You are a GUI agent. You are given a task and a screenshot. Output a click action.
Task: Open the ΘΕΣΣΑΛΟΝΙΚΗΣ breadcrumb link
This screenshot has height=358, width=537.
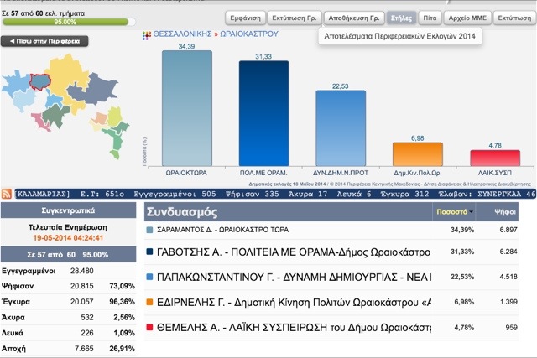click(x=182, y=34)
